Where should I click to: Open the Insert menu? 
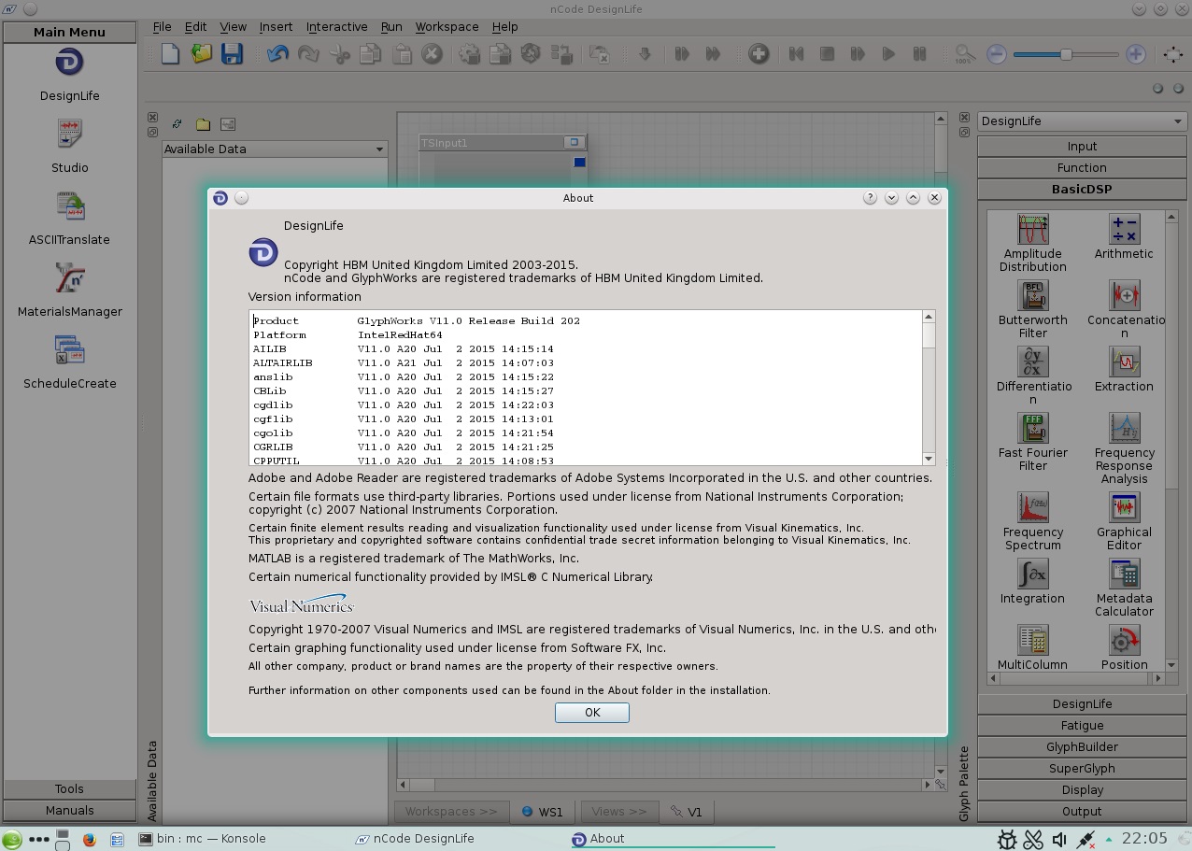[x=276, y=27]
